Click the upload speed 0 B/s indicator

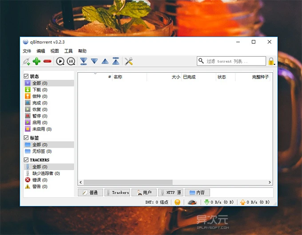[x=255, y=202]
